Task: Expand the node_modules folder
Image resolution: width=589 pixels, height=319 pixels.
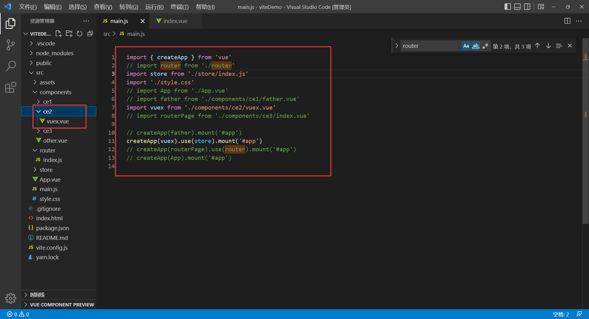Action: [x=59, y=53]
